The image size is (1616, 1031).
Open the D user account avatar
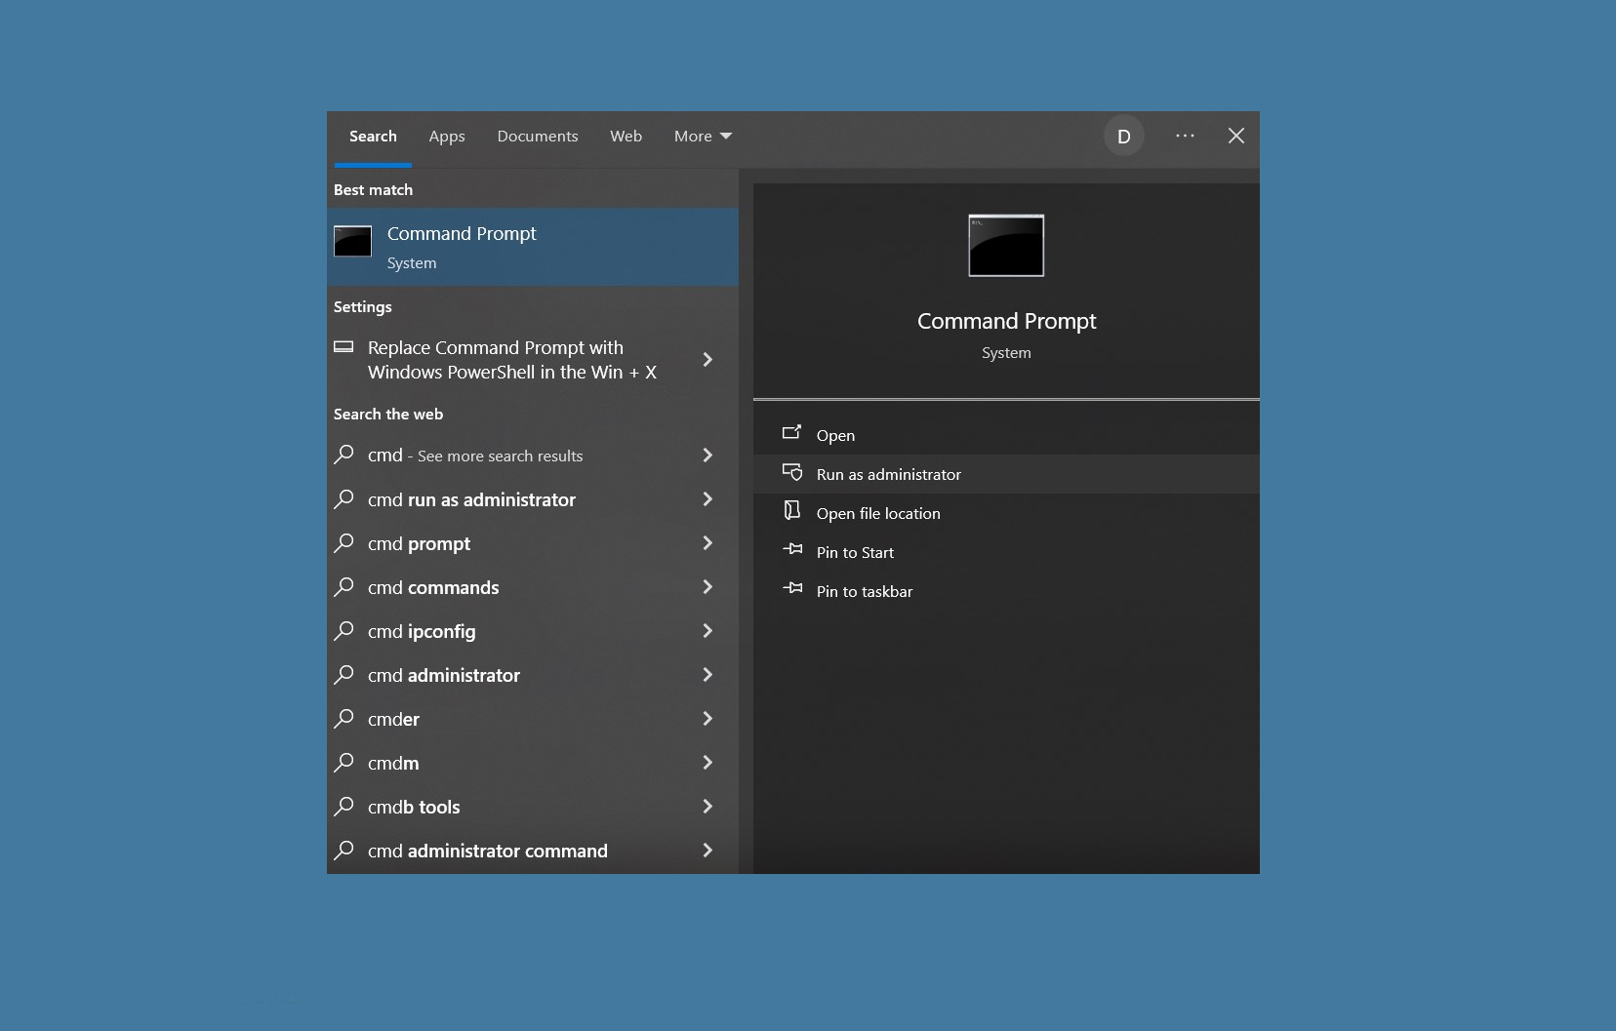pos(1123,137)
